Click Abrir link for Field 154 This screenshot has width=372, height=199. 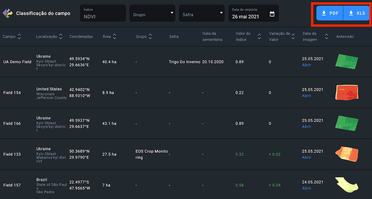[307, 96]
